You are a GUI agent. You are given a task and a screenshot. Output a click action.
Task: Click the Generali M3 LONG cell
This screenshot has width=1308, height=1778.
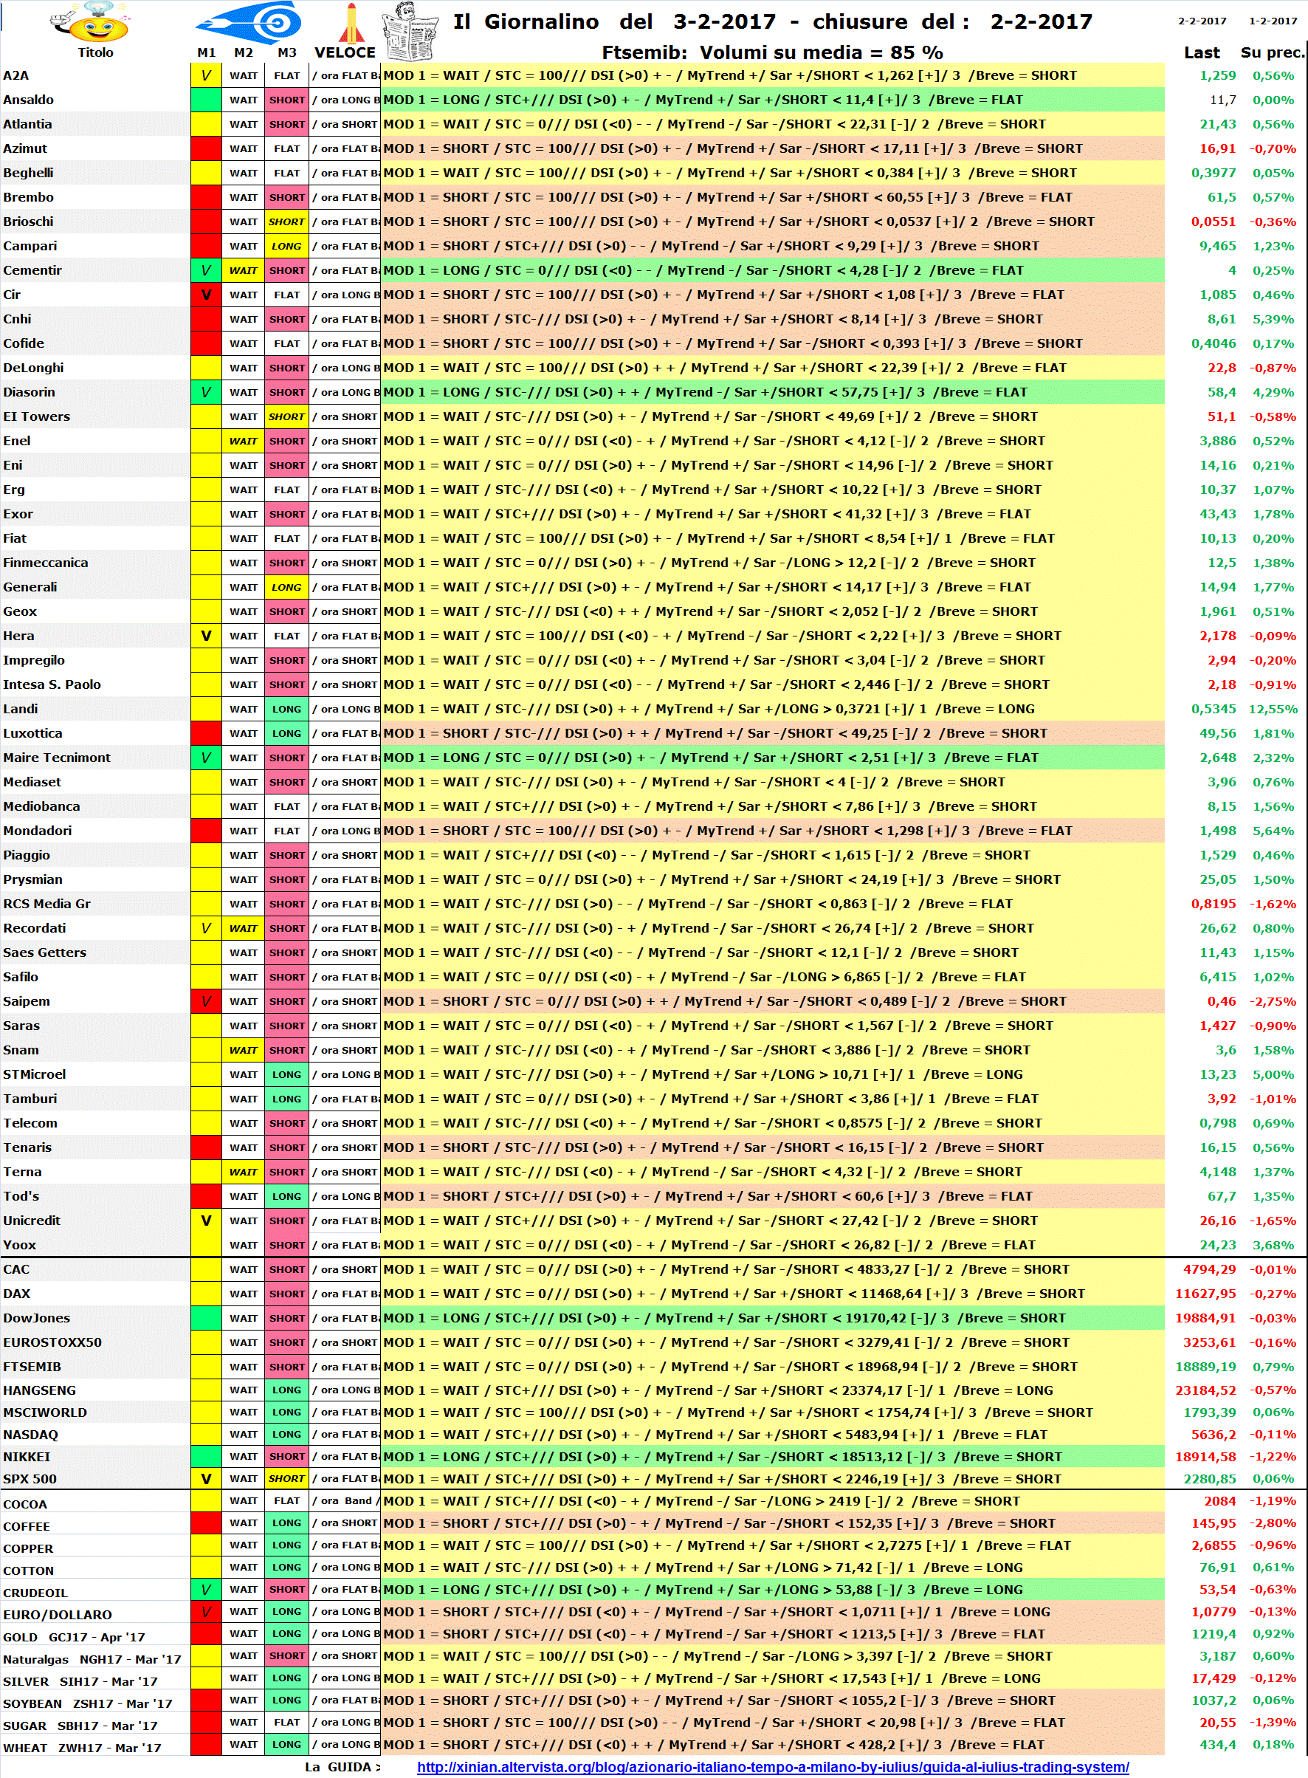(286, 587)
